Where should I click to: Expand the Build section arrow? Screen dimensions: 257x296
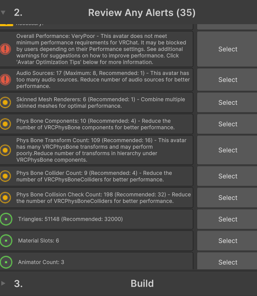(x=3, y=283)
